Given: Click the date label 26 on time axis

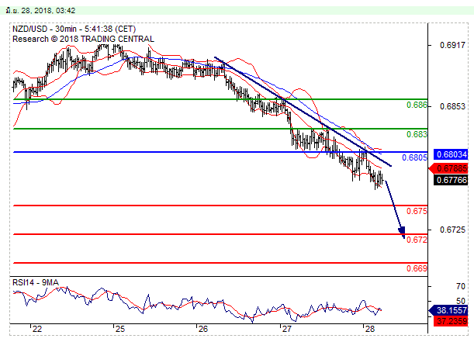Looking at the screenshot, I should 202,329.
